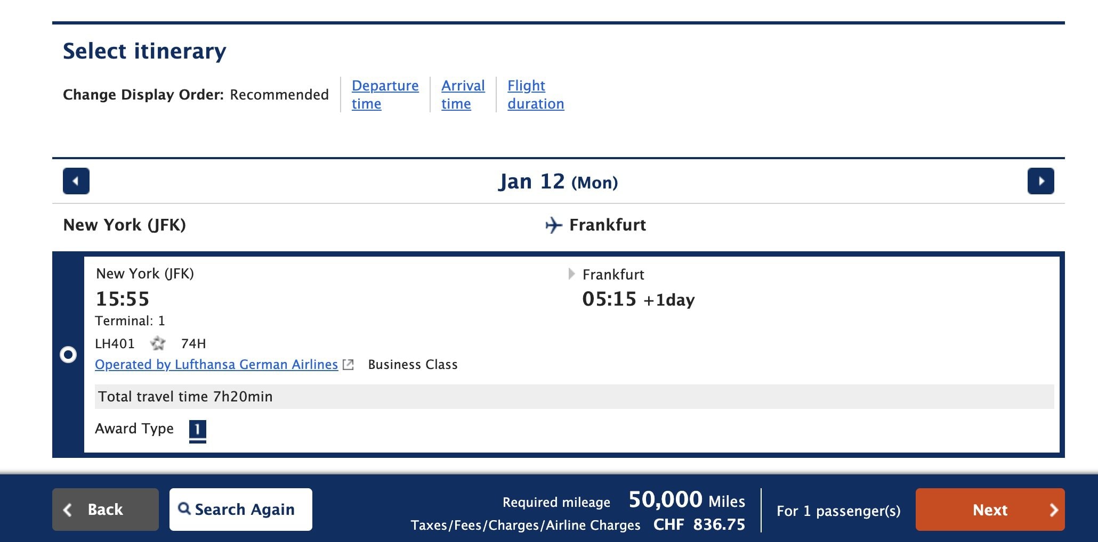Open the Operated by Lufthansa German Airlines link
This screenshot has height=542, width=1098.
pos(216,365)
